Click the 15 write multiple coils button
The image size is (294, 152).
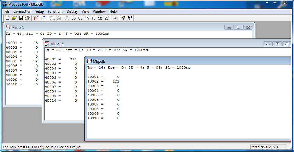(87, 18)
